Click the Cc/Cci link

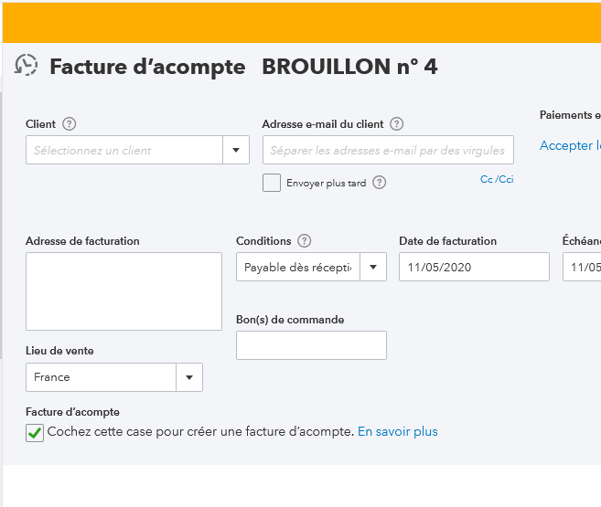tap(497, 179)
